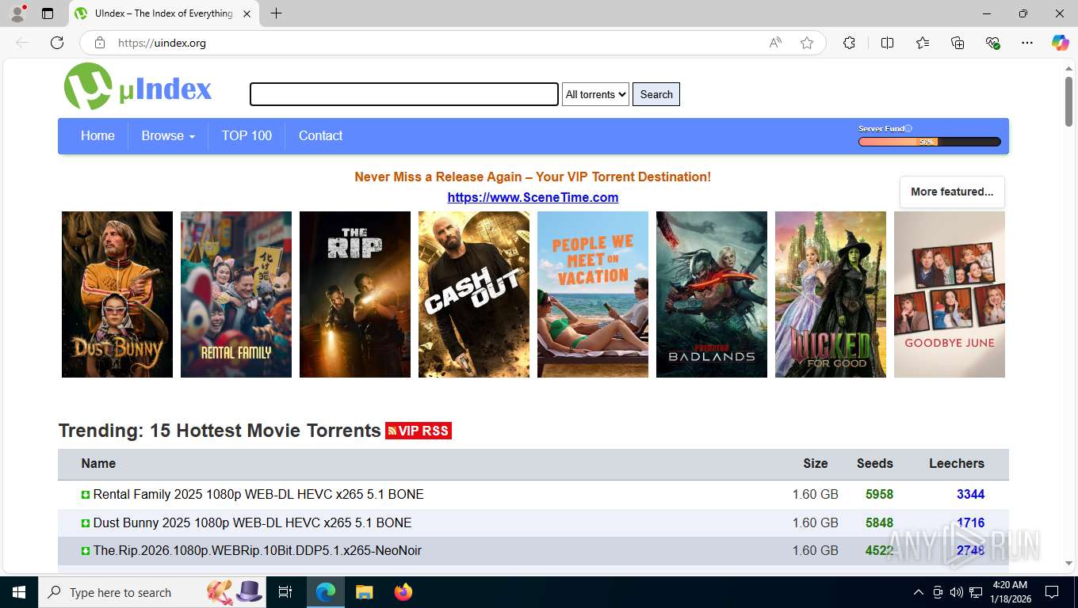Open Split screen icon

887,43
